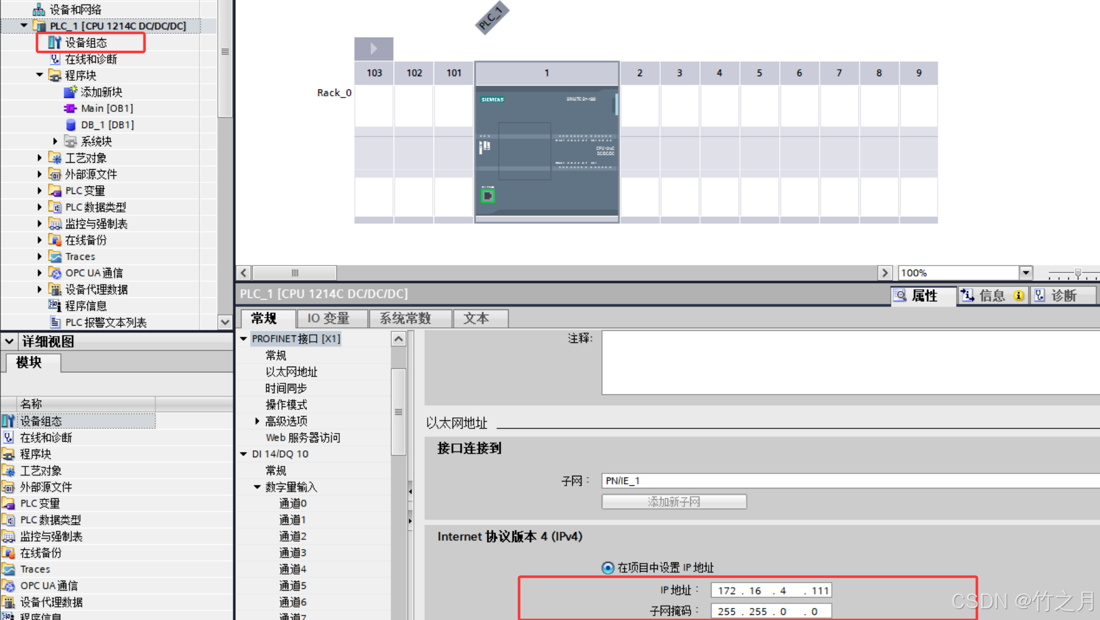Click the 设备组态 icon in project tree
The image size is (1100, 620).
[54, 42]
